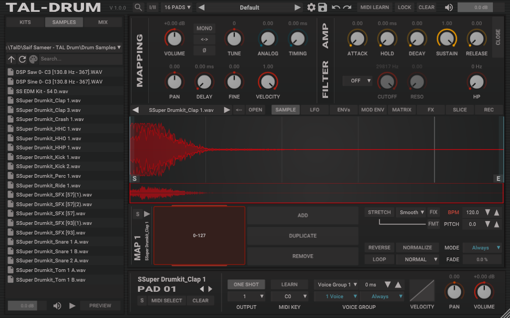
Task: Click the phase invert Ø button
Action: pos(204,50)
